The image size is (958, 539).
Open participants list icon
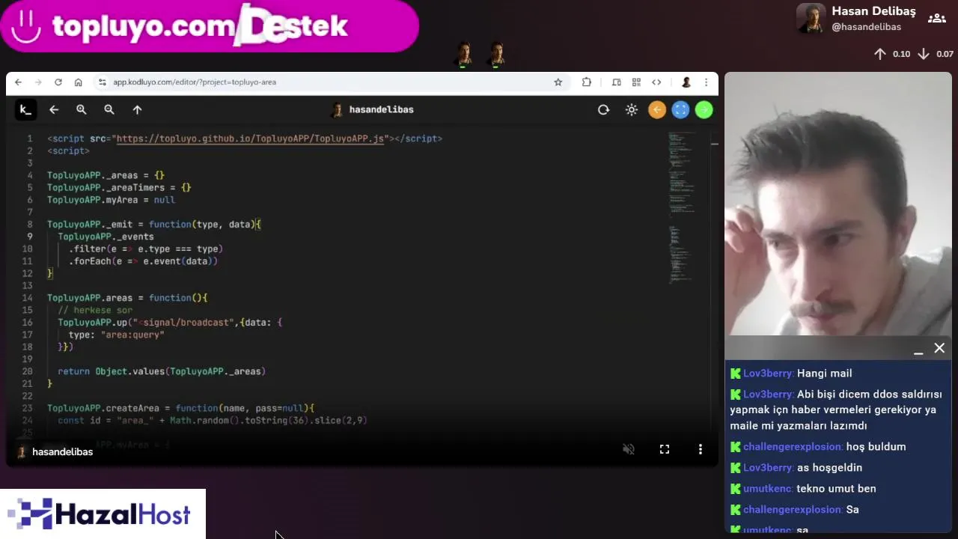[x=936, y=19]
